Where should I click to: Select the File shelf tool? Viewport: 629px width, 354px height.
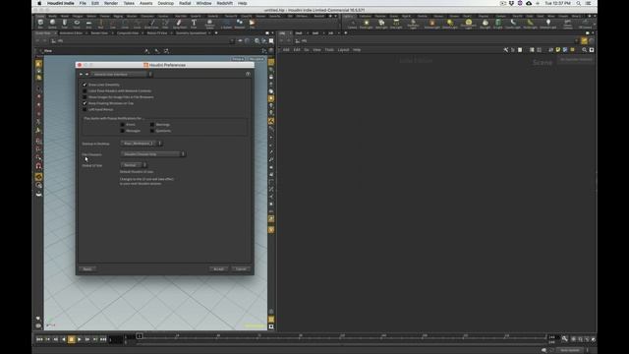pos(252,24)
